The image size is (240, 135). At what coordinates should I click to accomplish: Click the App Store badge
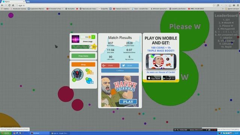click(154, 78)
